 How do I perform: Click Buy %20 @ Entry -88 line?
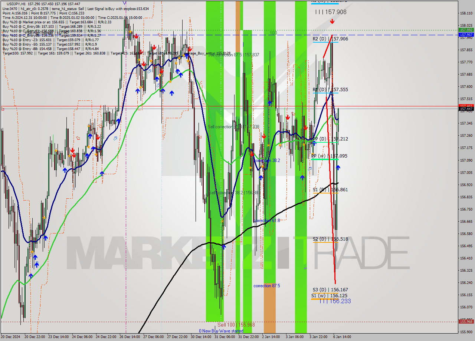click(x=50, y=49)
